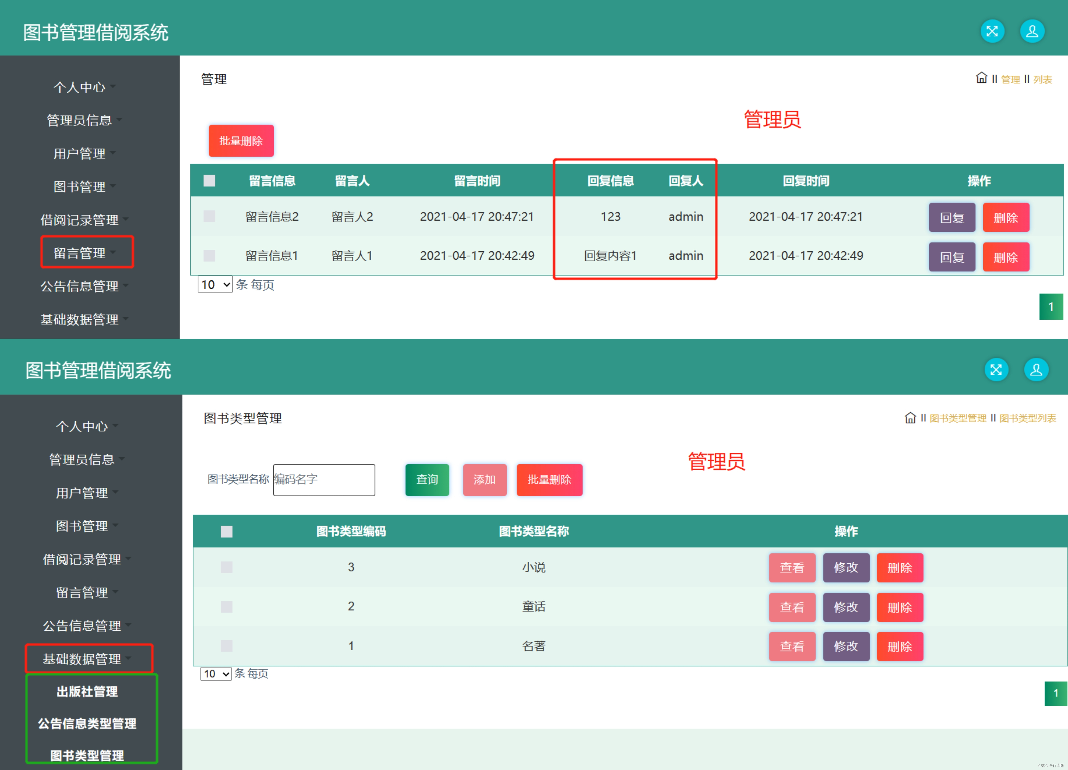Open per-page dropdown under message table
Image resolution: width=1068 pixels, height=770 pixels.
pyautogui.click(x=215, y=285)
